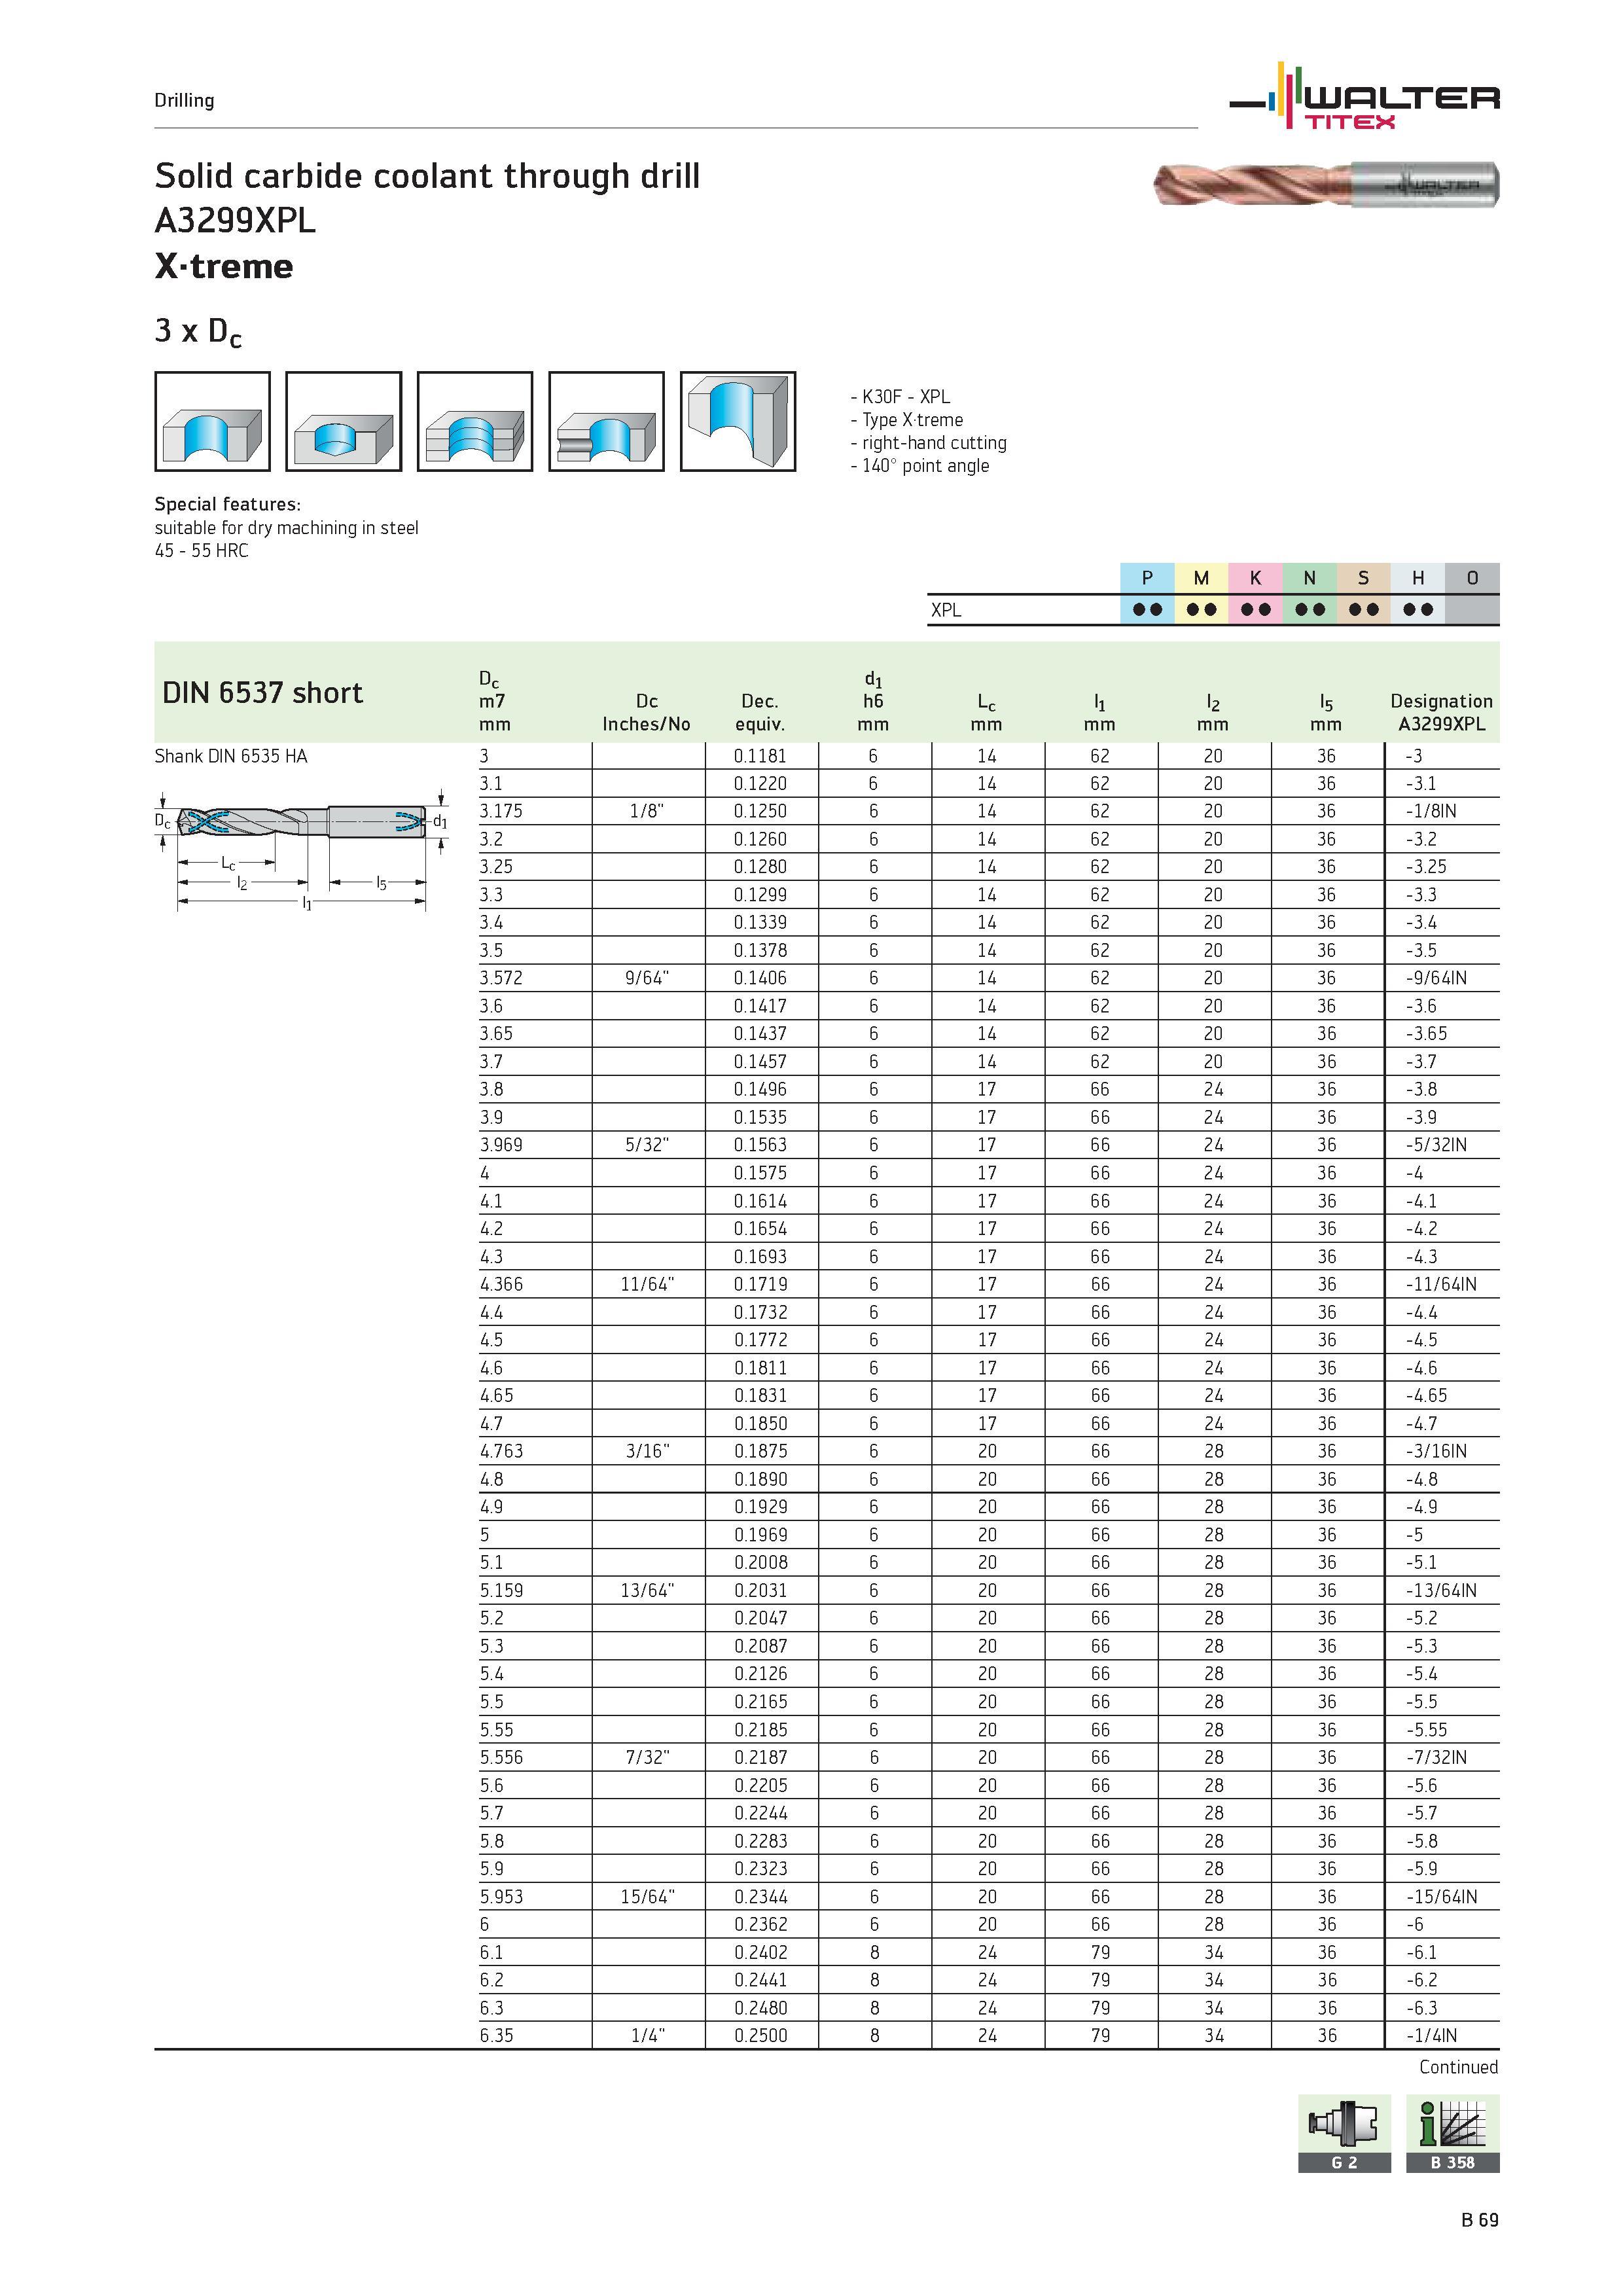Click the '- K30F - XPL' bullet line

900,397
